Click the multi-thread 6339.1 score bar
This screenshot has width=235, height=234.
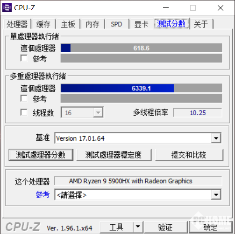[142, 88]
